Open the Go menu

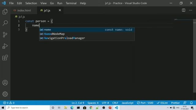click(52, 3)
